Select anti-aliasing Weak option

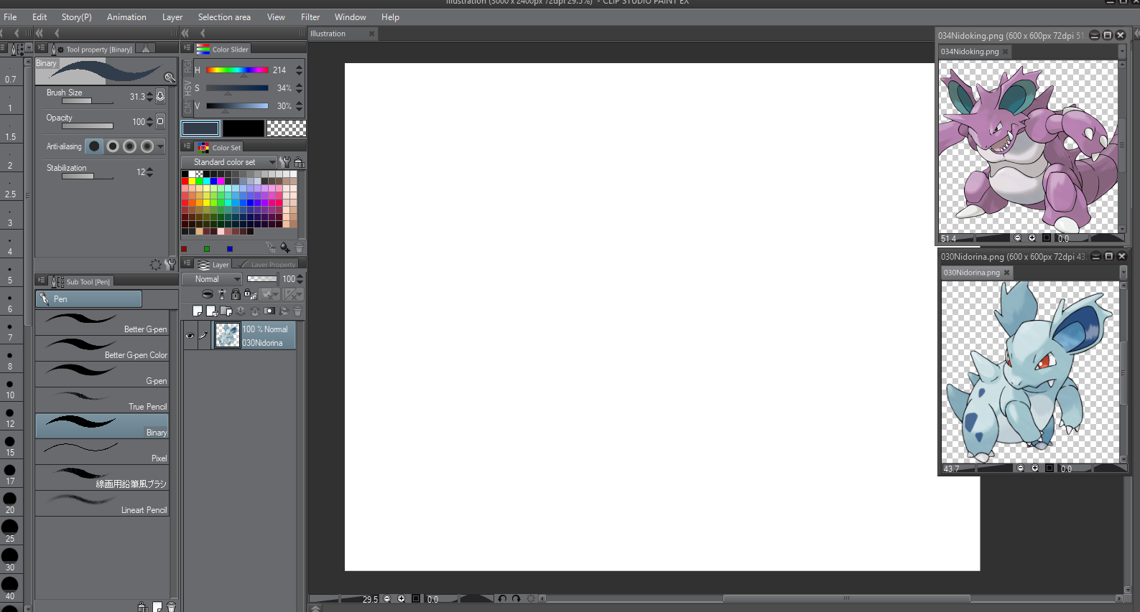(113, 146)
